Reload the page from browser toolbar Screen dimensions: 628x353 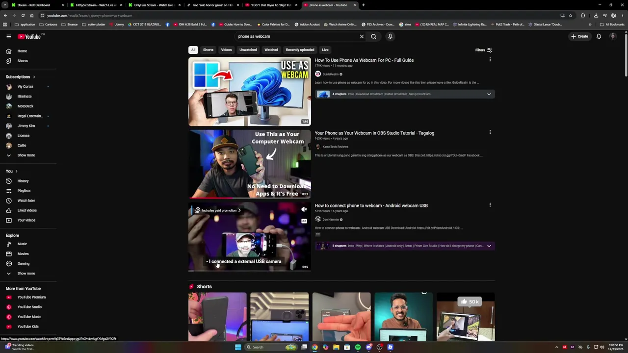pos(23,15)
